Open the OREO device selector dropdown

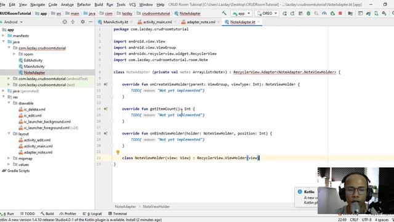pos(267,14)
